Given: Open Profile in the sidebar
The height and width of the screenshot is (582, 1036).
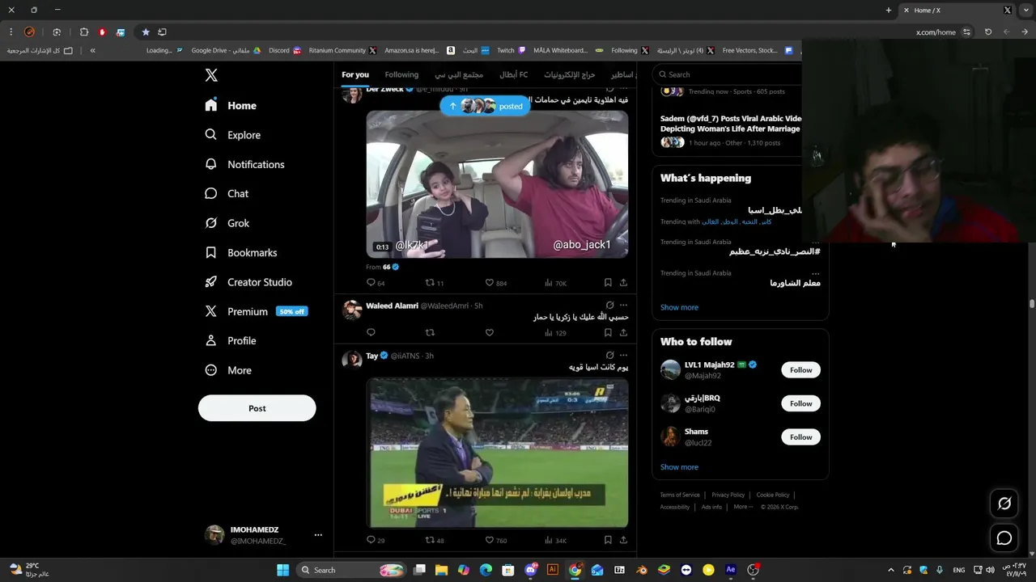Looking at the screenshot, I should pos(231,341).
